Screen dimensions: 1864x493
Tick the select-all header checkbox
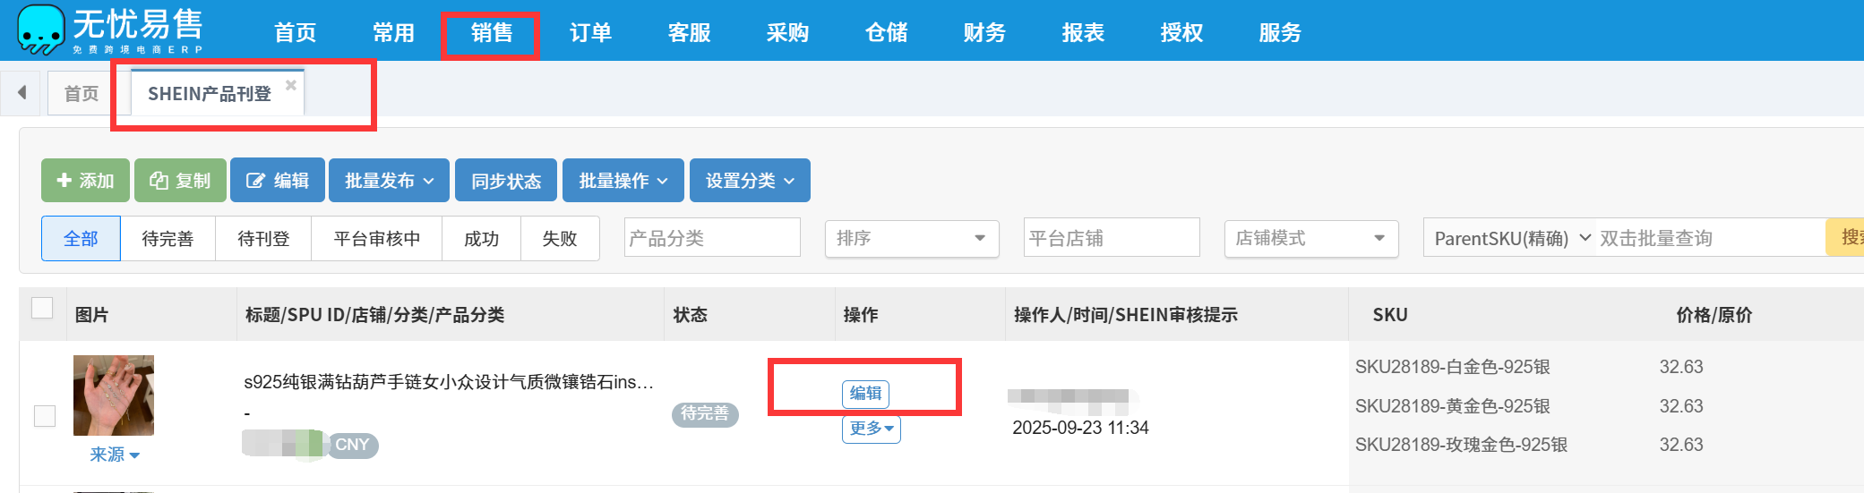coord(42,308)
